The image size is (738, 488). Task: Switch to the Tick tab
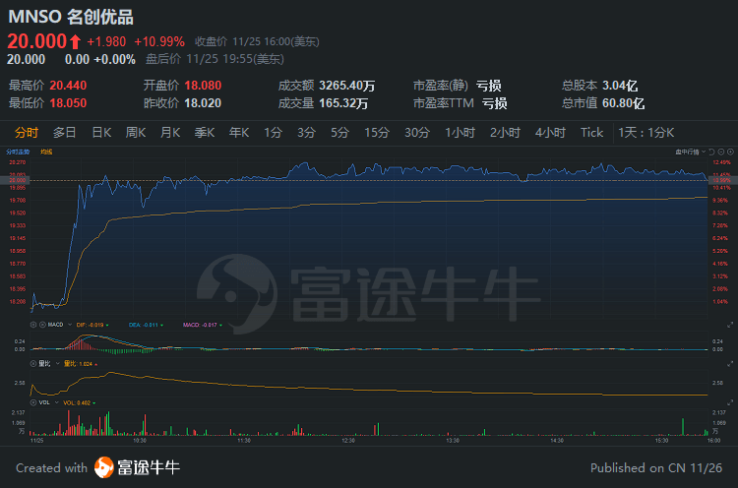point(591,133)
